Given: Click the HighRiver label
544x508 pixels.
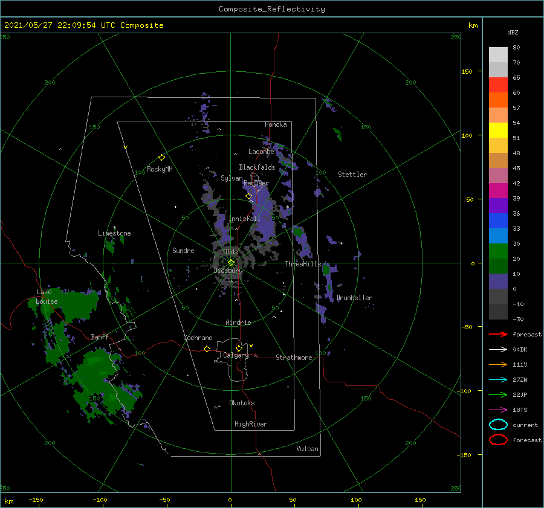Looking at the screenshot, I should [251, 424].
